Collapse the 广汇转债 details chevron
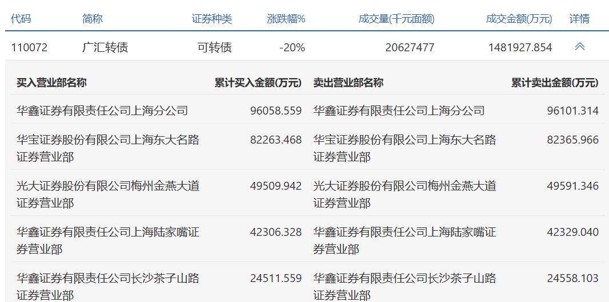Image resolution: width=609 pixels, height=302 pixels. 579,47
